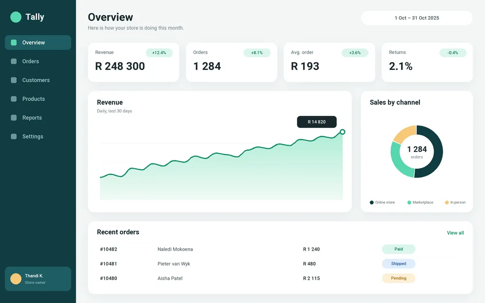Click the R 248 300 revenue value
This screenshot has width=485, height=303.
point(120,66)
